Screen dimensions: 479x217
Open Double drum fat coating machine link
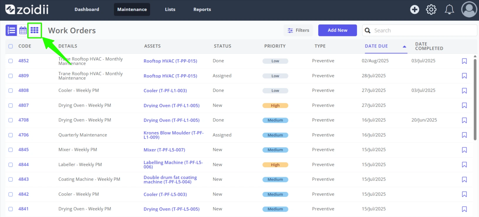[170, 179]
